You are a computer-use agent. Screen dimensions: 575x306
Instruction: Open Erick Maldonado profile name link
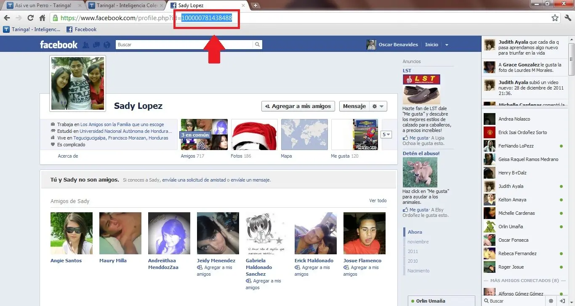314,261
